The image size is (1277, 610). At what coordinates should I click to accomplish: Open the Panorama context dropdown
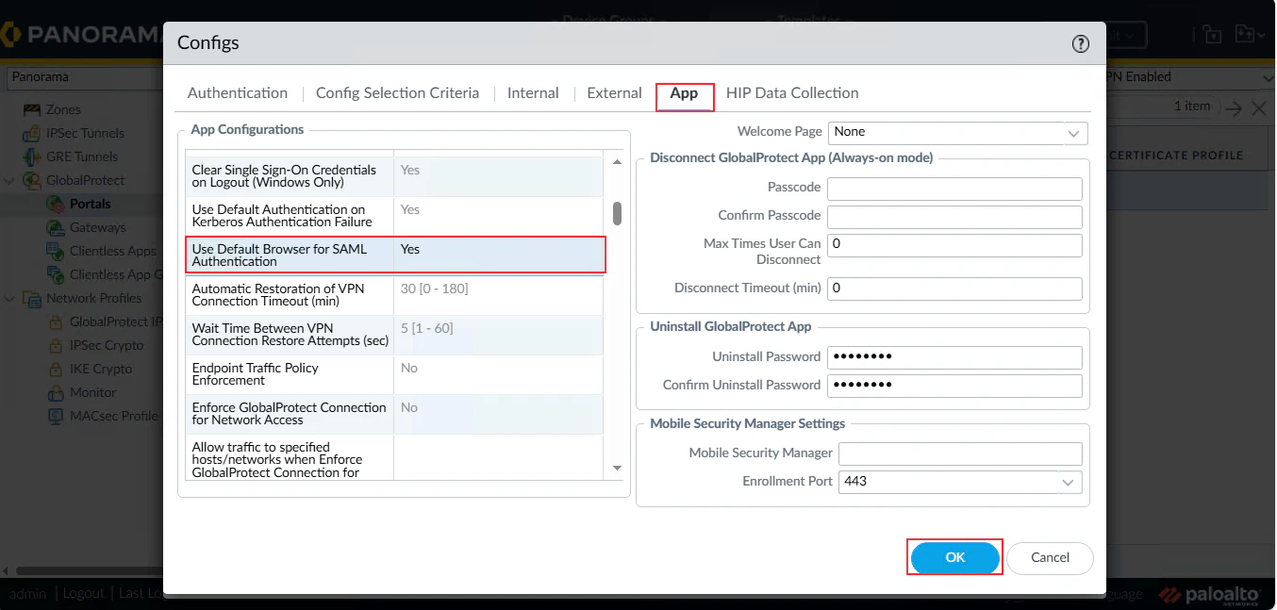click(85, 77)
